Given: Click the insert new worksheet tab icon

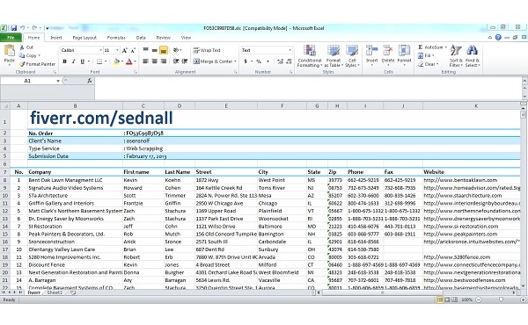Looking at the screenshot, I should click(x=73, y=292).
